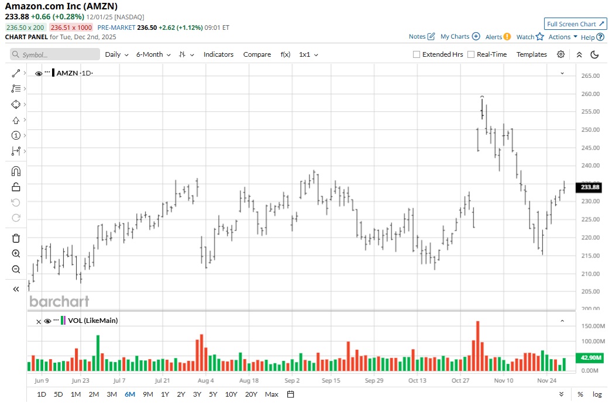Click the VOL color swatch
The height and width of the screenshot is (406, 616).
point(63,321)
